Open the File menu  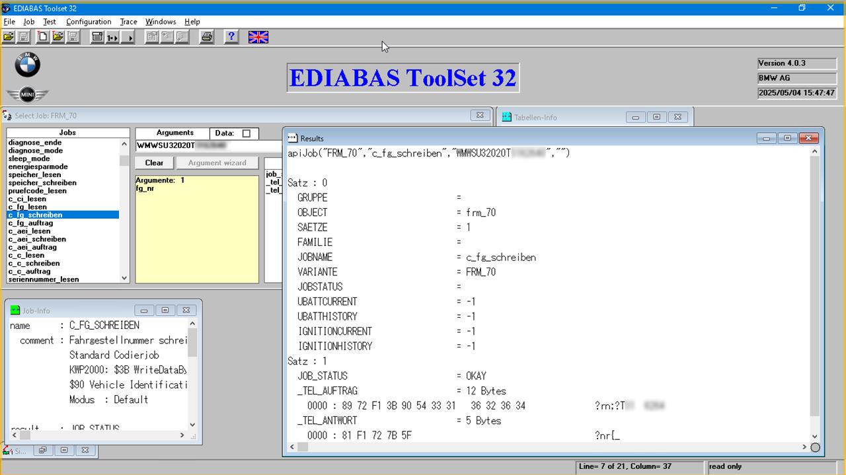9,22
